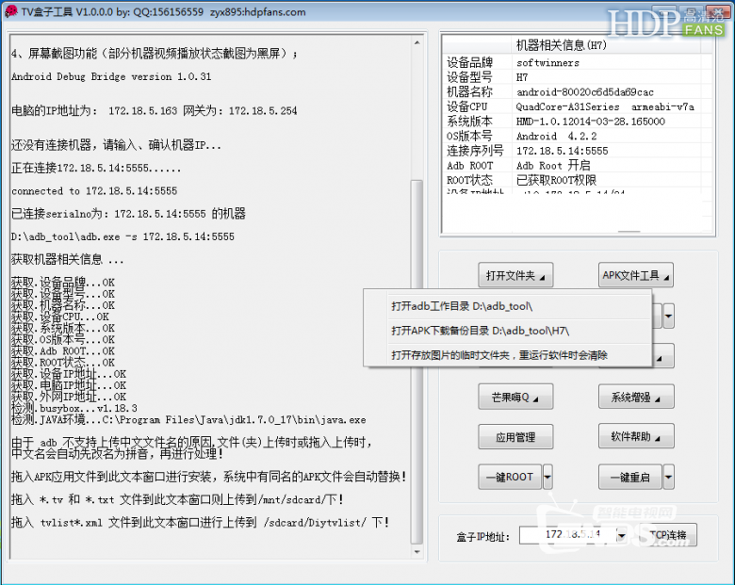Click the 应用管理 button
Screen dimensions: 735x585
515,437
